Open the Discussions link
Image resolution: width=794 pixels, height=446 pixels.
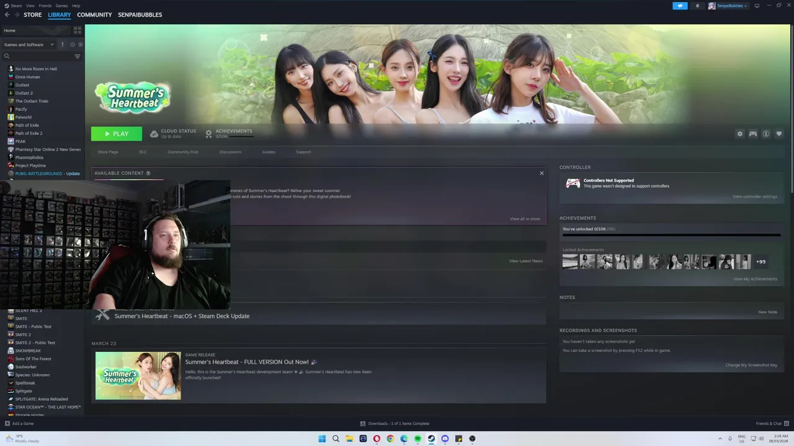(x=230, y=152)
